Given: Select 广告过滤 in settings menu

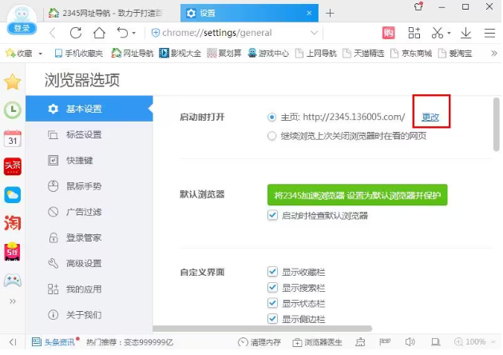Looking at the screenshot, I should coord(89,212).
